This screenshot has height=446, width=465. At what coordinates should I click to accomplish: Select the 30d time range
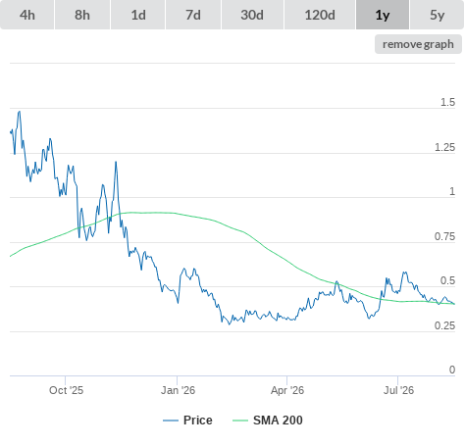point(252,15)
